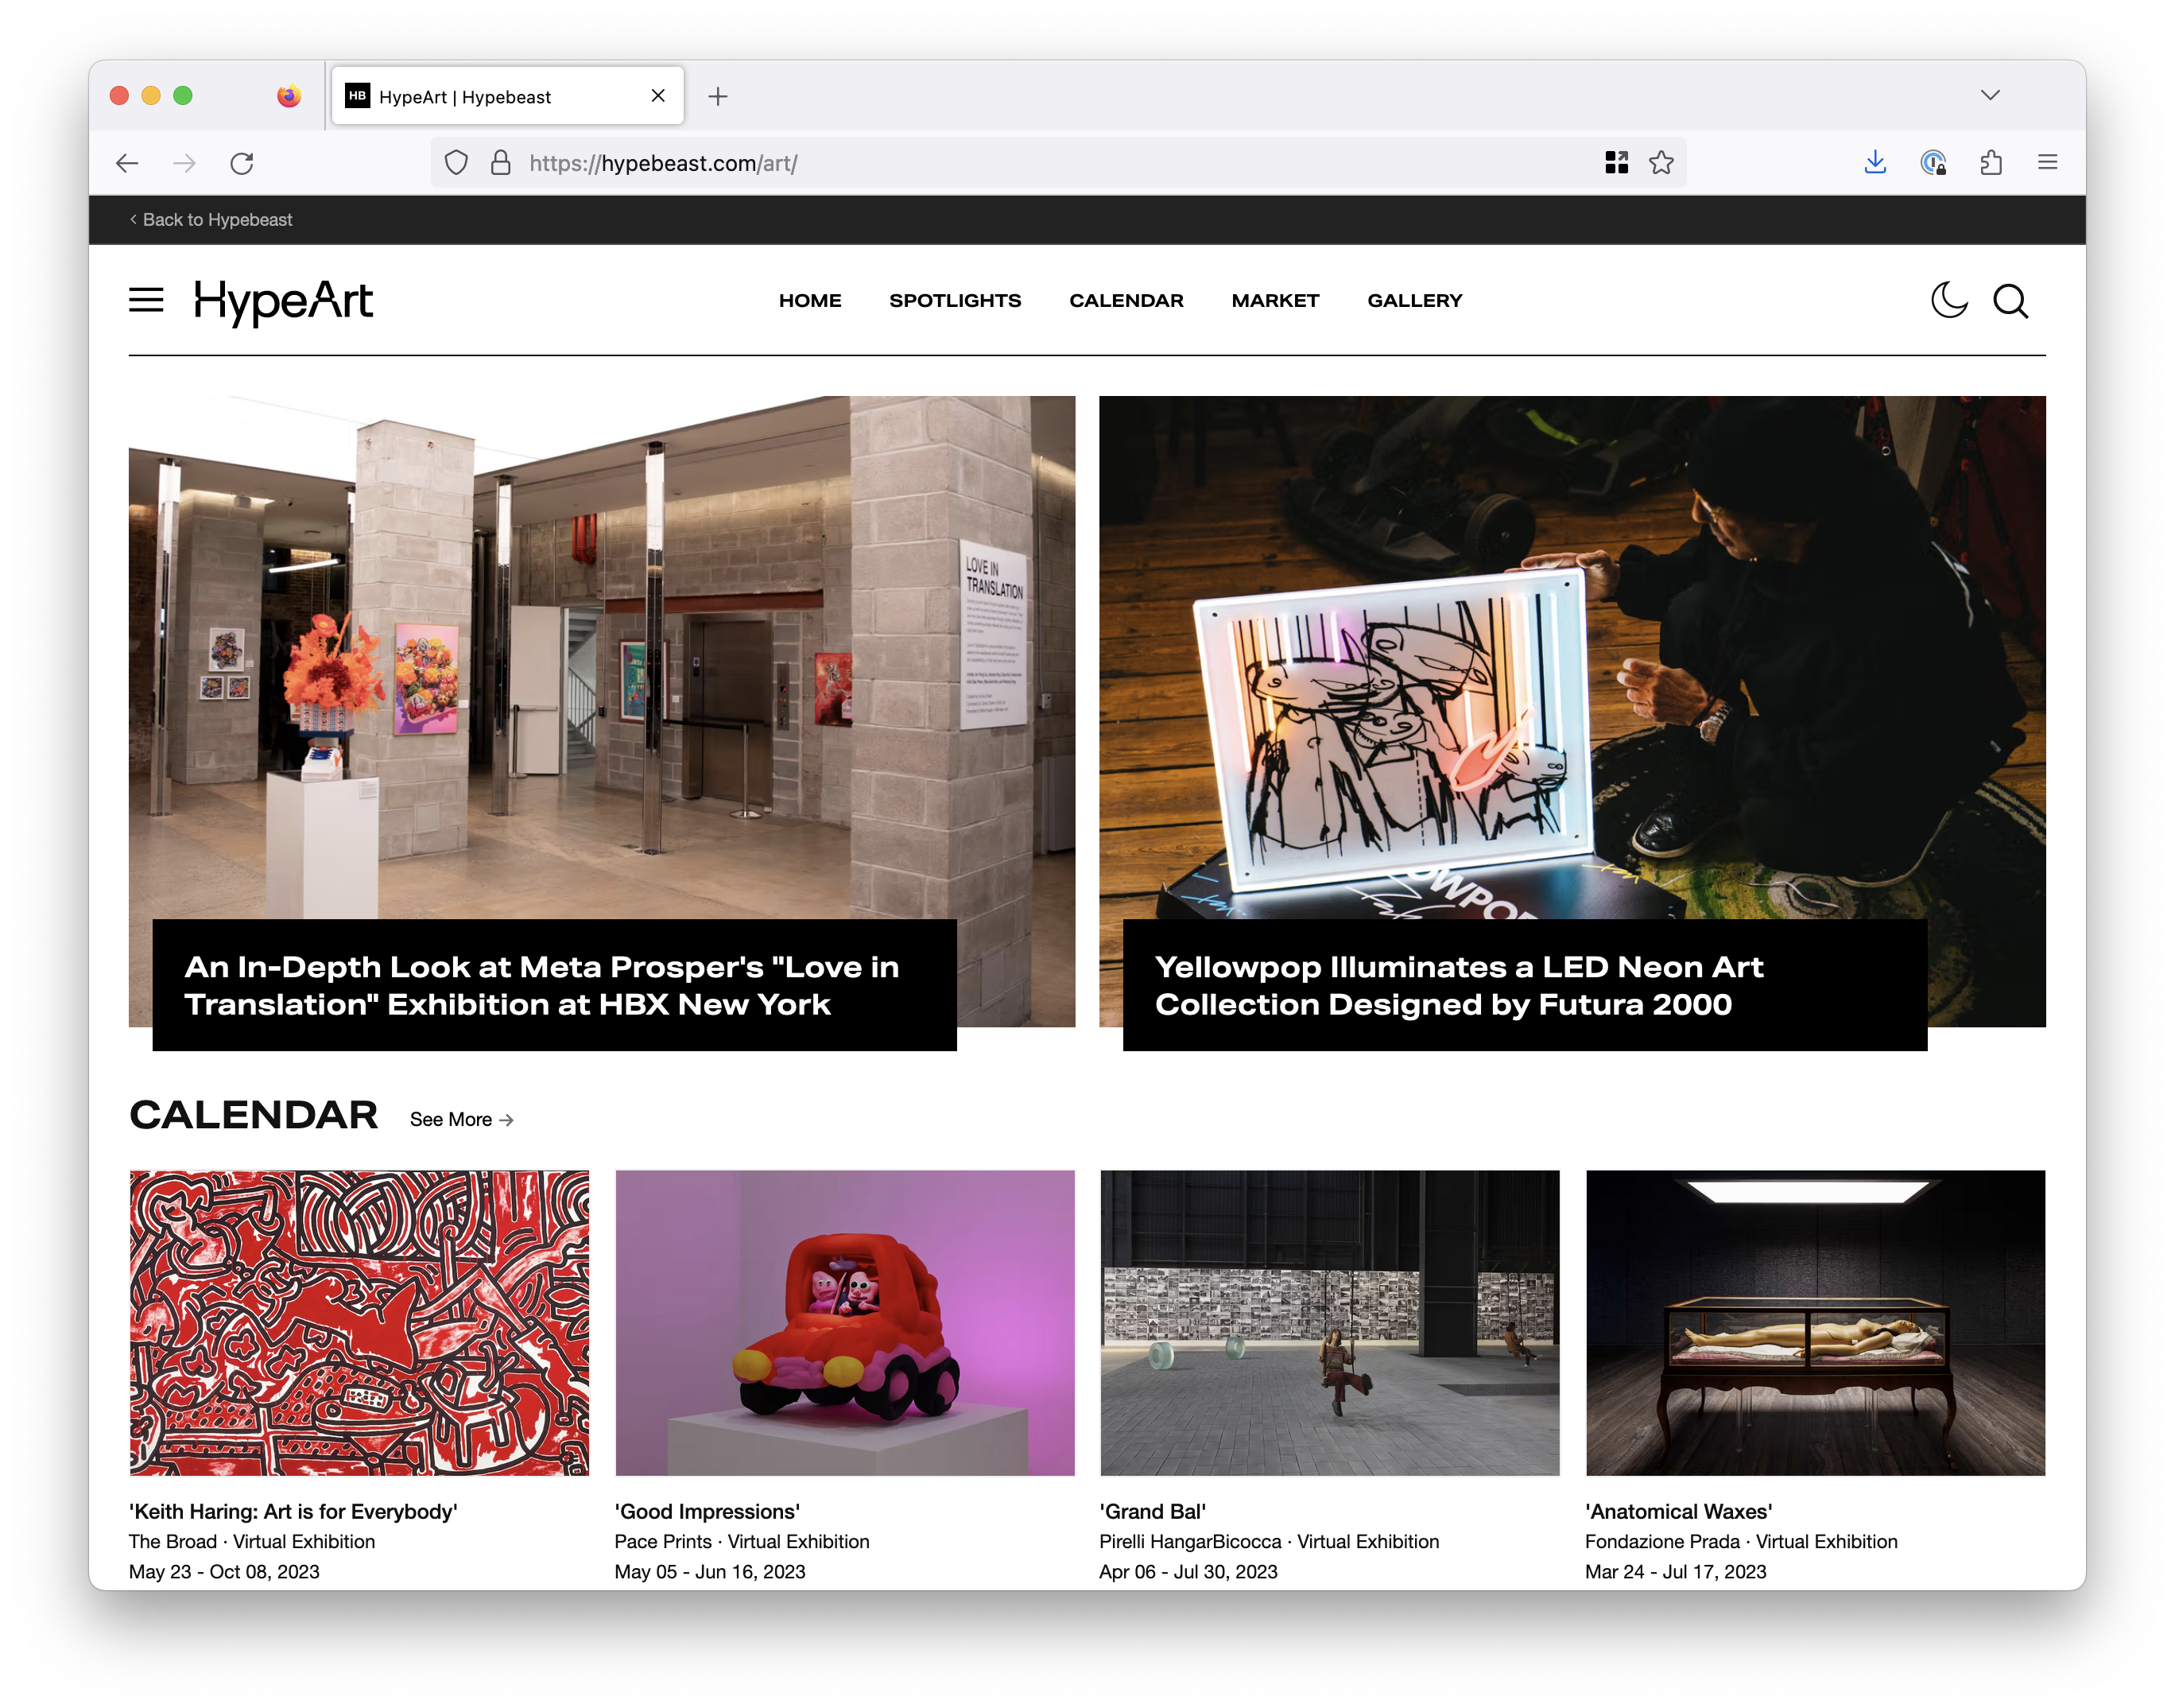Open the 'Anatomical Waxes' thumbnail
Image resolution: width=2175 pixels, height=1708 pixels.
point(1815,1322)
